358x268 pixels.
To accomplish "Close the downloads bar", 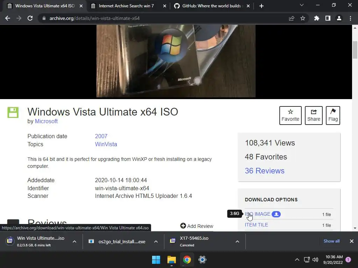I will tap(352, 241).
